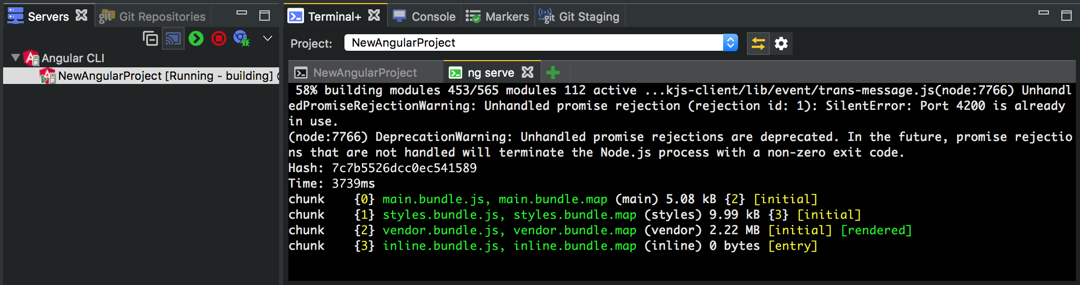The width and height of the screenshot is (1080, 285).
Task: Click the Project dropdown arrow stepper
Action: point(730,42)
